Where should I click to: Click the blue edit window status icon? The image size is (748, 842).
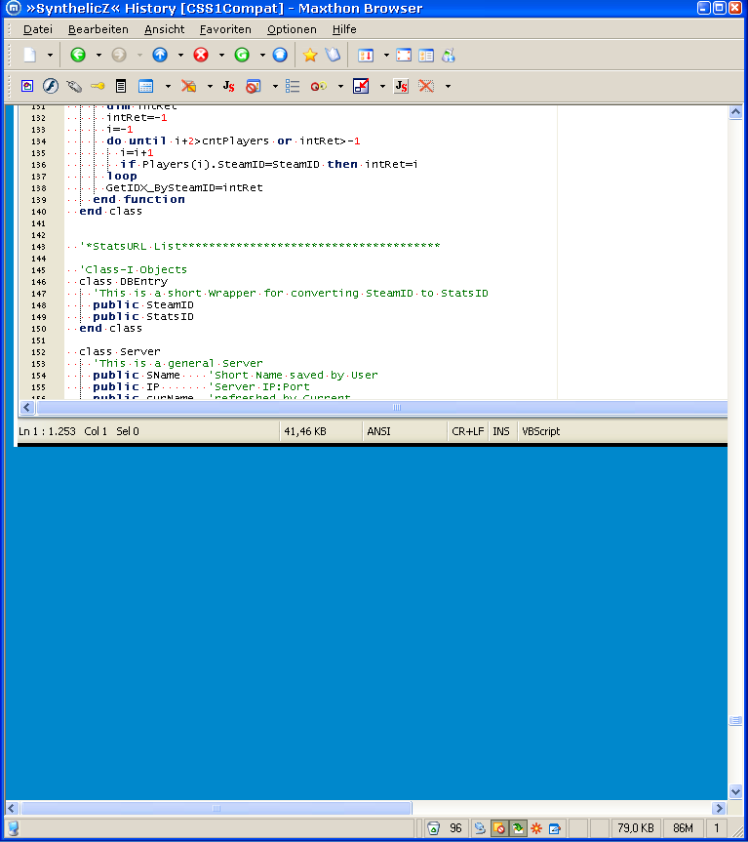click(x=554, y=828)
